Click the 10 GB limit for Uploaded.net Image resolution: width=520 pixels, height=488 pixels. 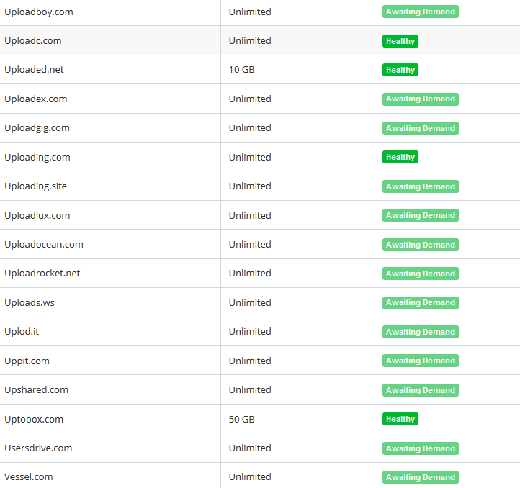click(241, 70)
